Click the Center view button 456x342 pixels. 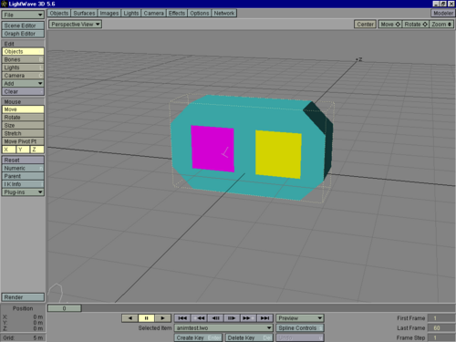coord(365,25)
